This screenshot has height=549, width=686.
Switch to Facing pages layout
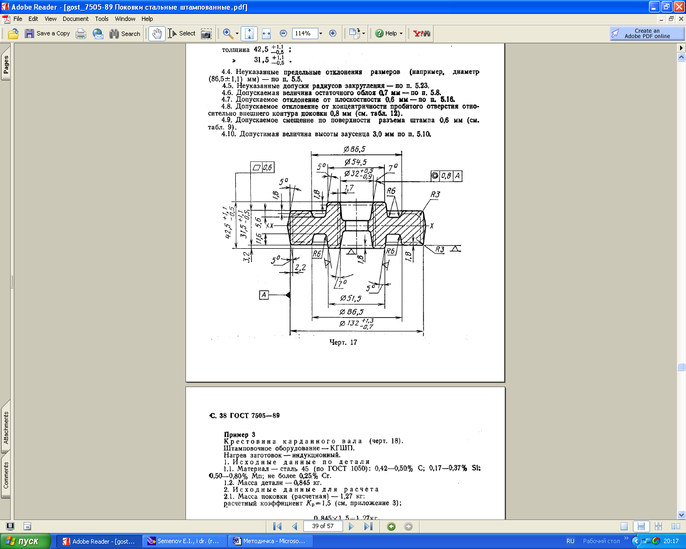coord(675,526)
